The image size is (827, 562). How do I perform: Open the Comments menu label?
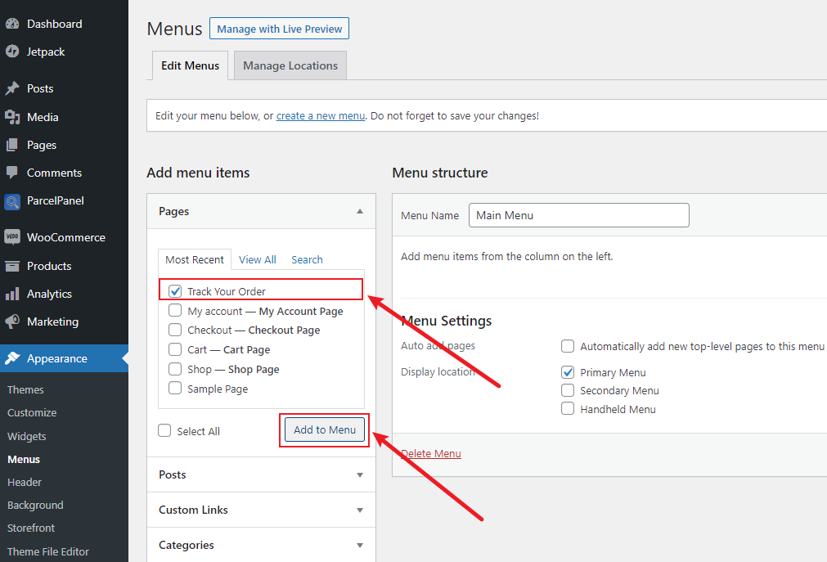click(x=54, y=173)
